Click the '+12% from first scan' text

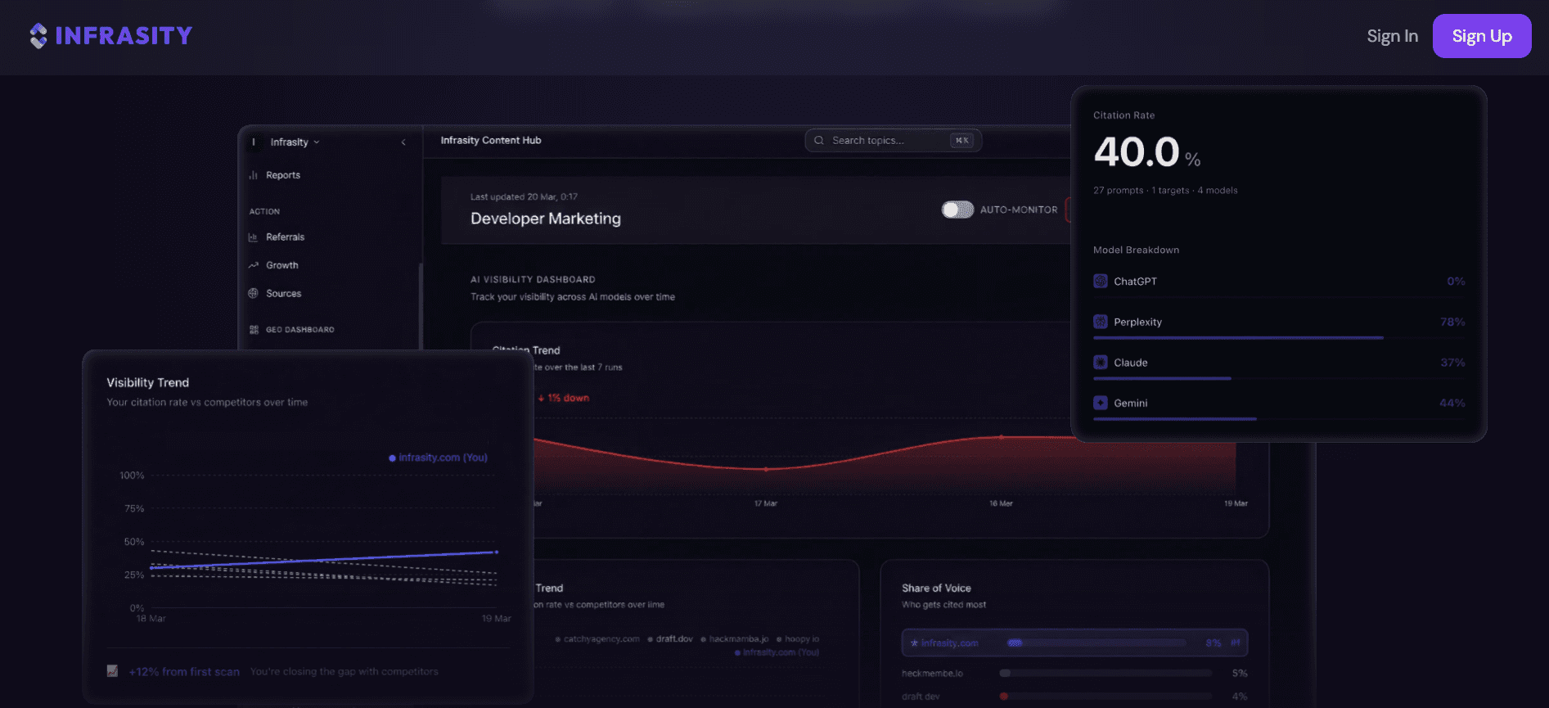[184, 672]
